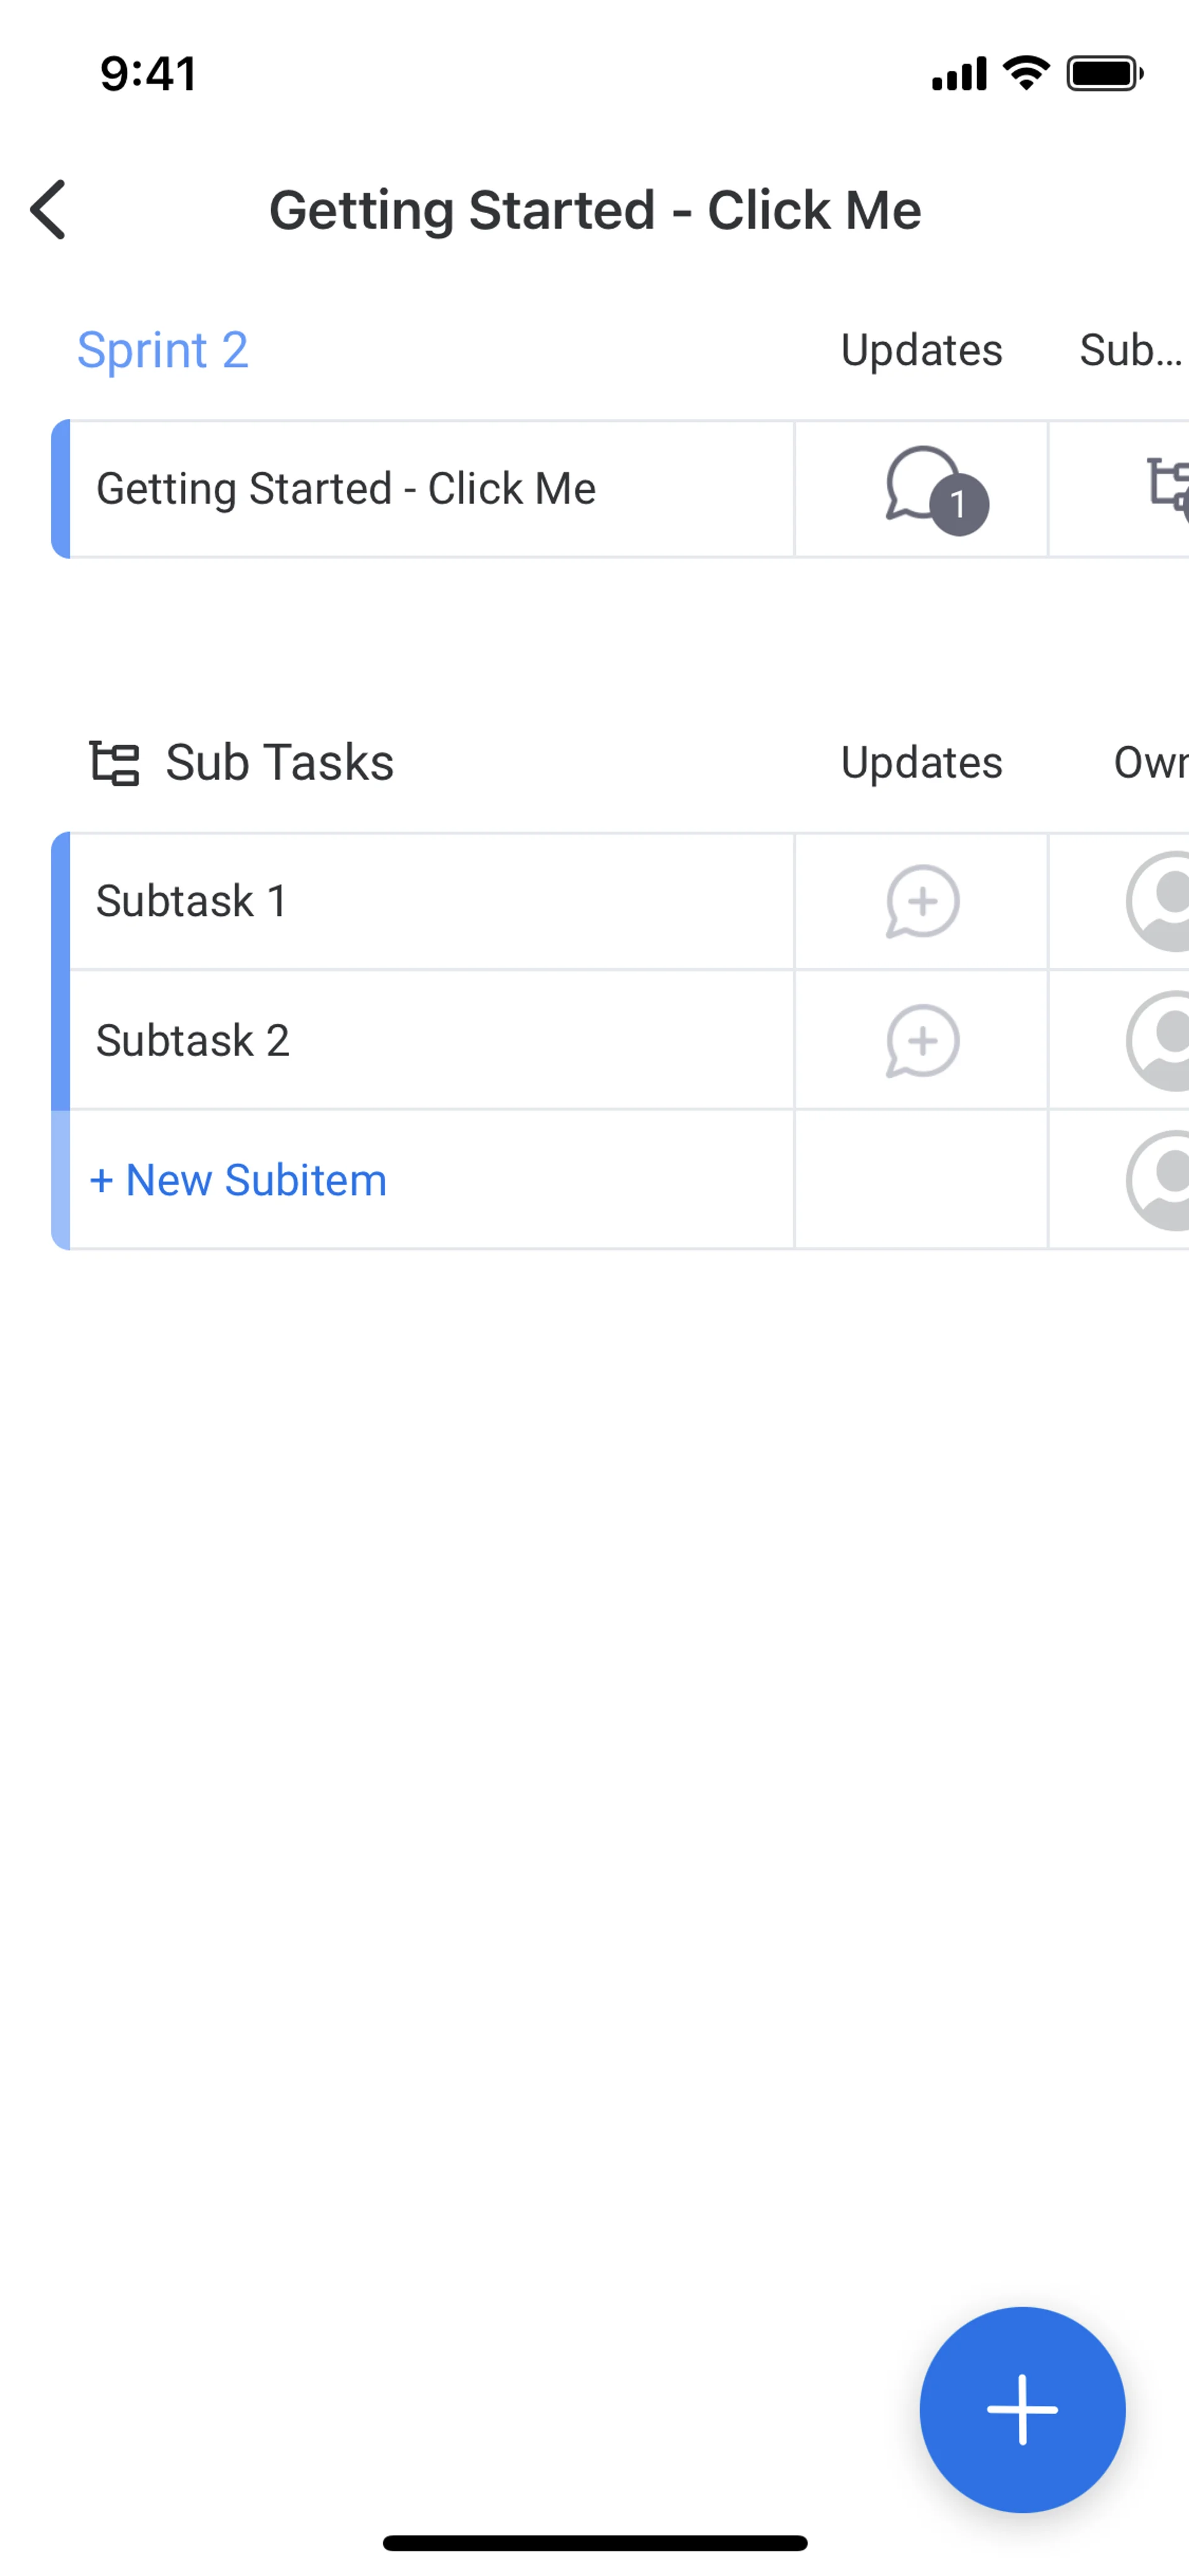The width and height of the screenshot is (1189, 2576).
Task: Tap Updates column header in Sprint 2
Action: 921,350
